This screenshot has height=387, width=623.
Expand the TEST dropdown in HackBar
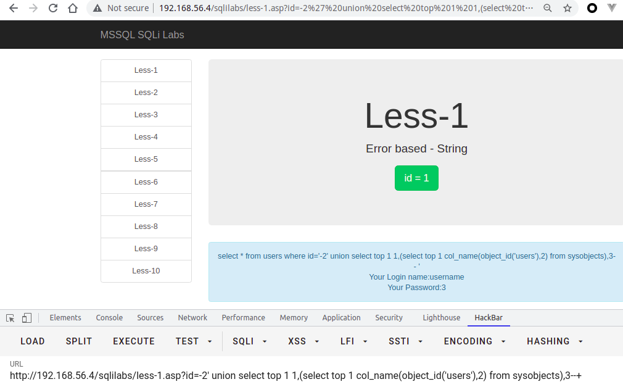194,341
